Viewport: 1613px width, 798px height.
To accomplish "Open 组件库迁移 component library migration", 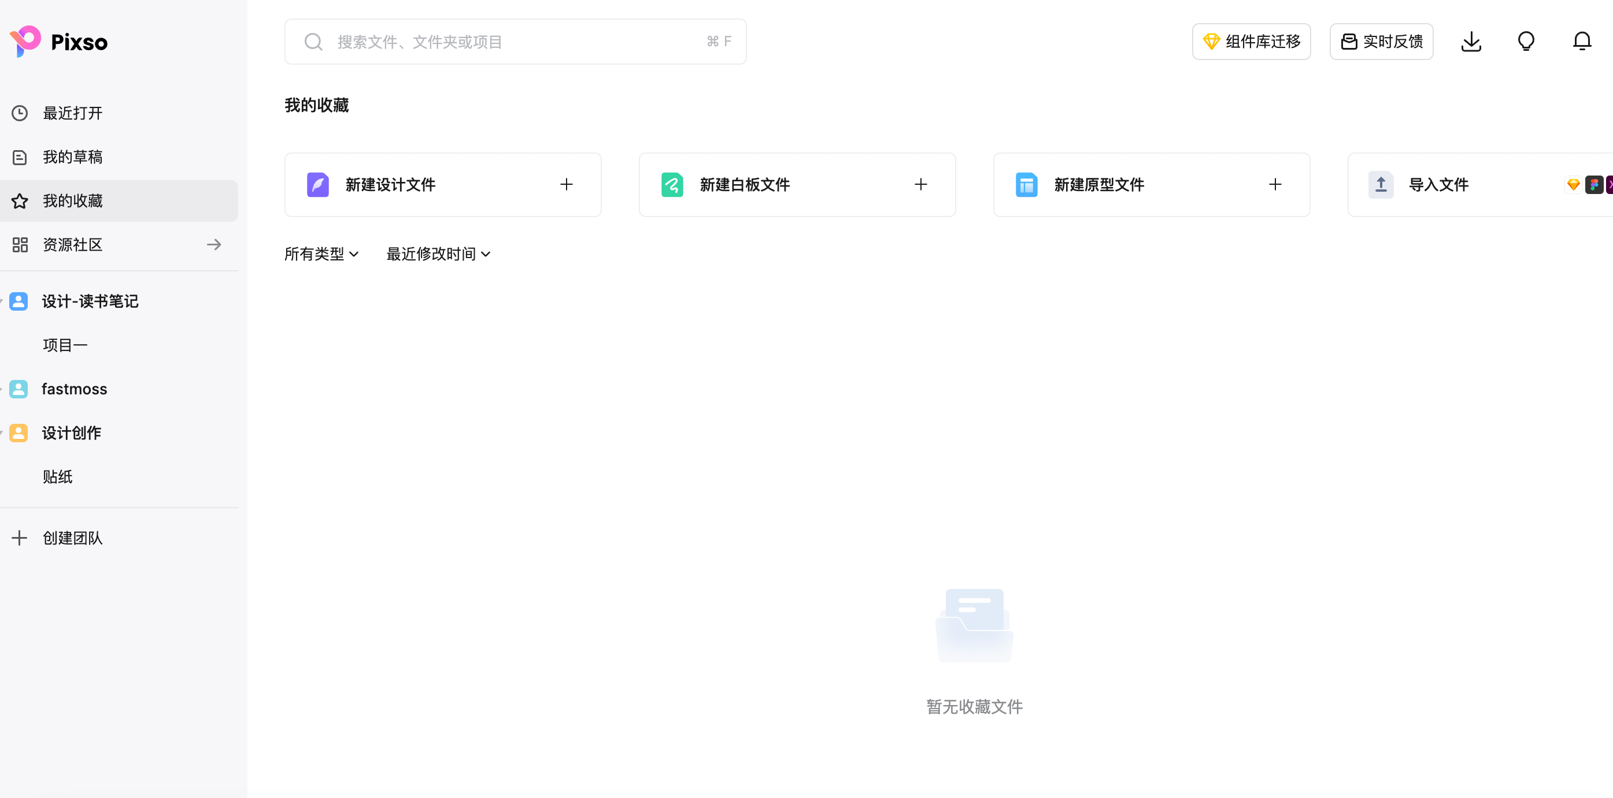I will (x=1251, y=42).
